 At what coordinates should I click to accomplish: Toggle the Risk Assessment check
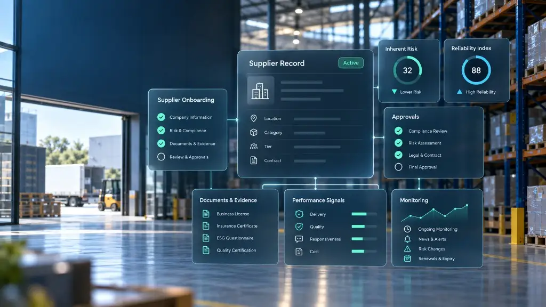click(398, 143)
